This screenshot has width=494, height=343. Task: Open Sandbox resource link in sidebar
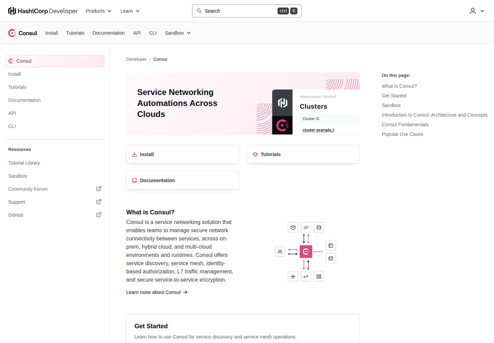55,176
